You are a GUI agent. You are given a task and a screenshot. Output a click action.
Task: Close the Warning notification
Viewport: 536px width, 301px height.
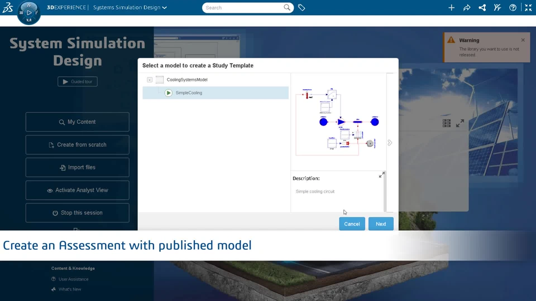[x=523, y=40]
